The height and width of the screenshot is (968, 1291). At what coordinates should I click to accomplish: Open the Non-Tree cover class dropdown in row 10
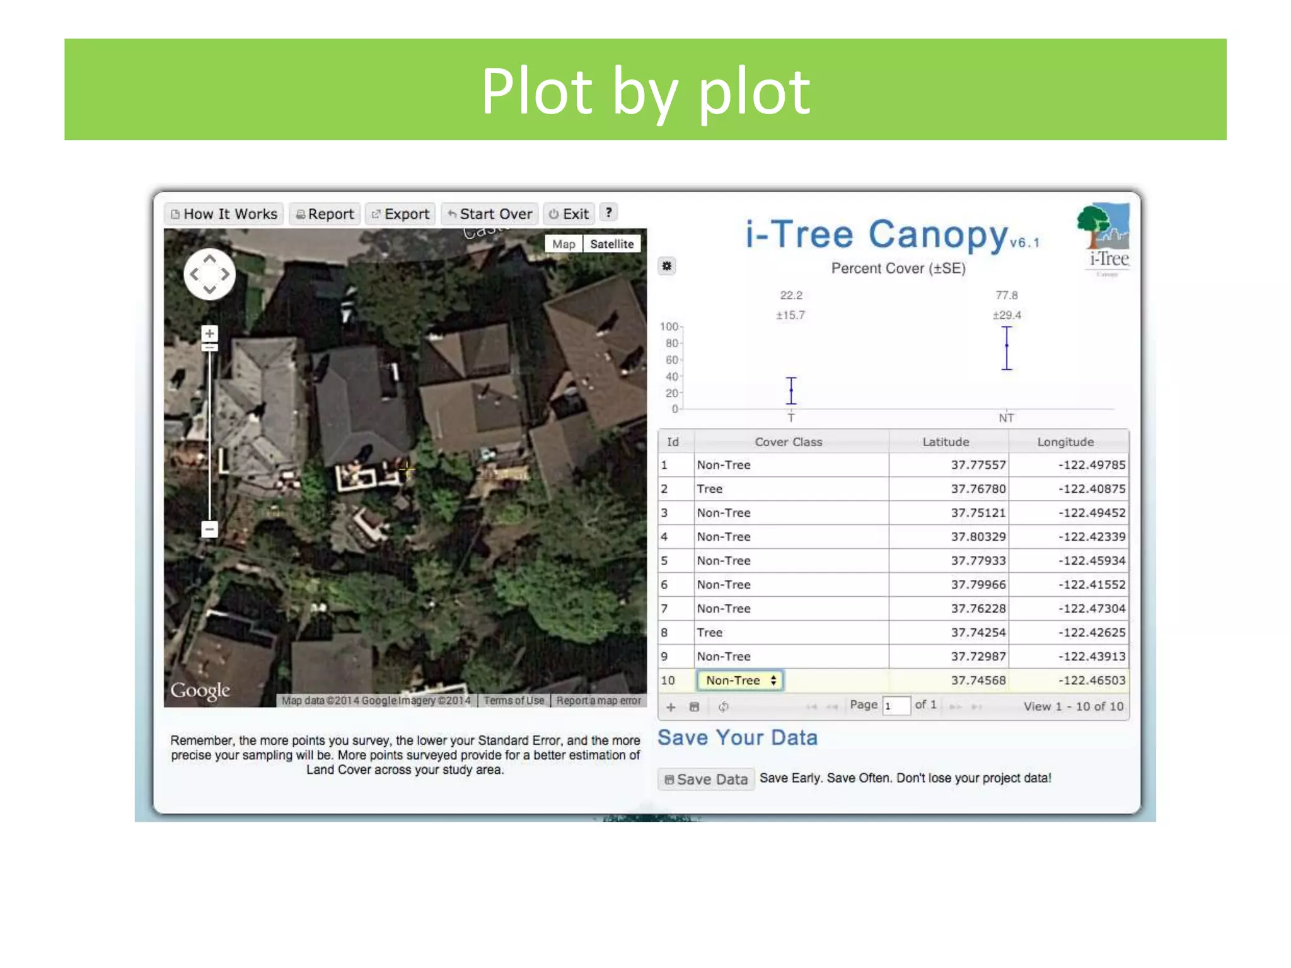click(x=740, y=680)
